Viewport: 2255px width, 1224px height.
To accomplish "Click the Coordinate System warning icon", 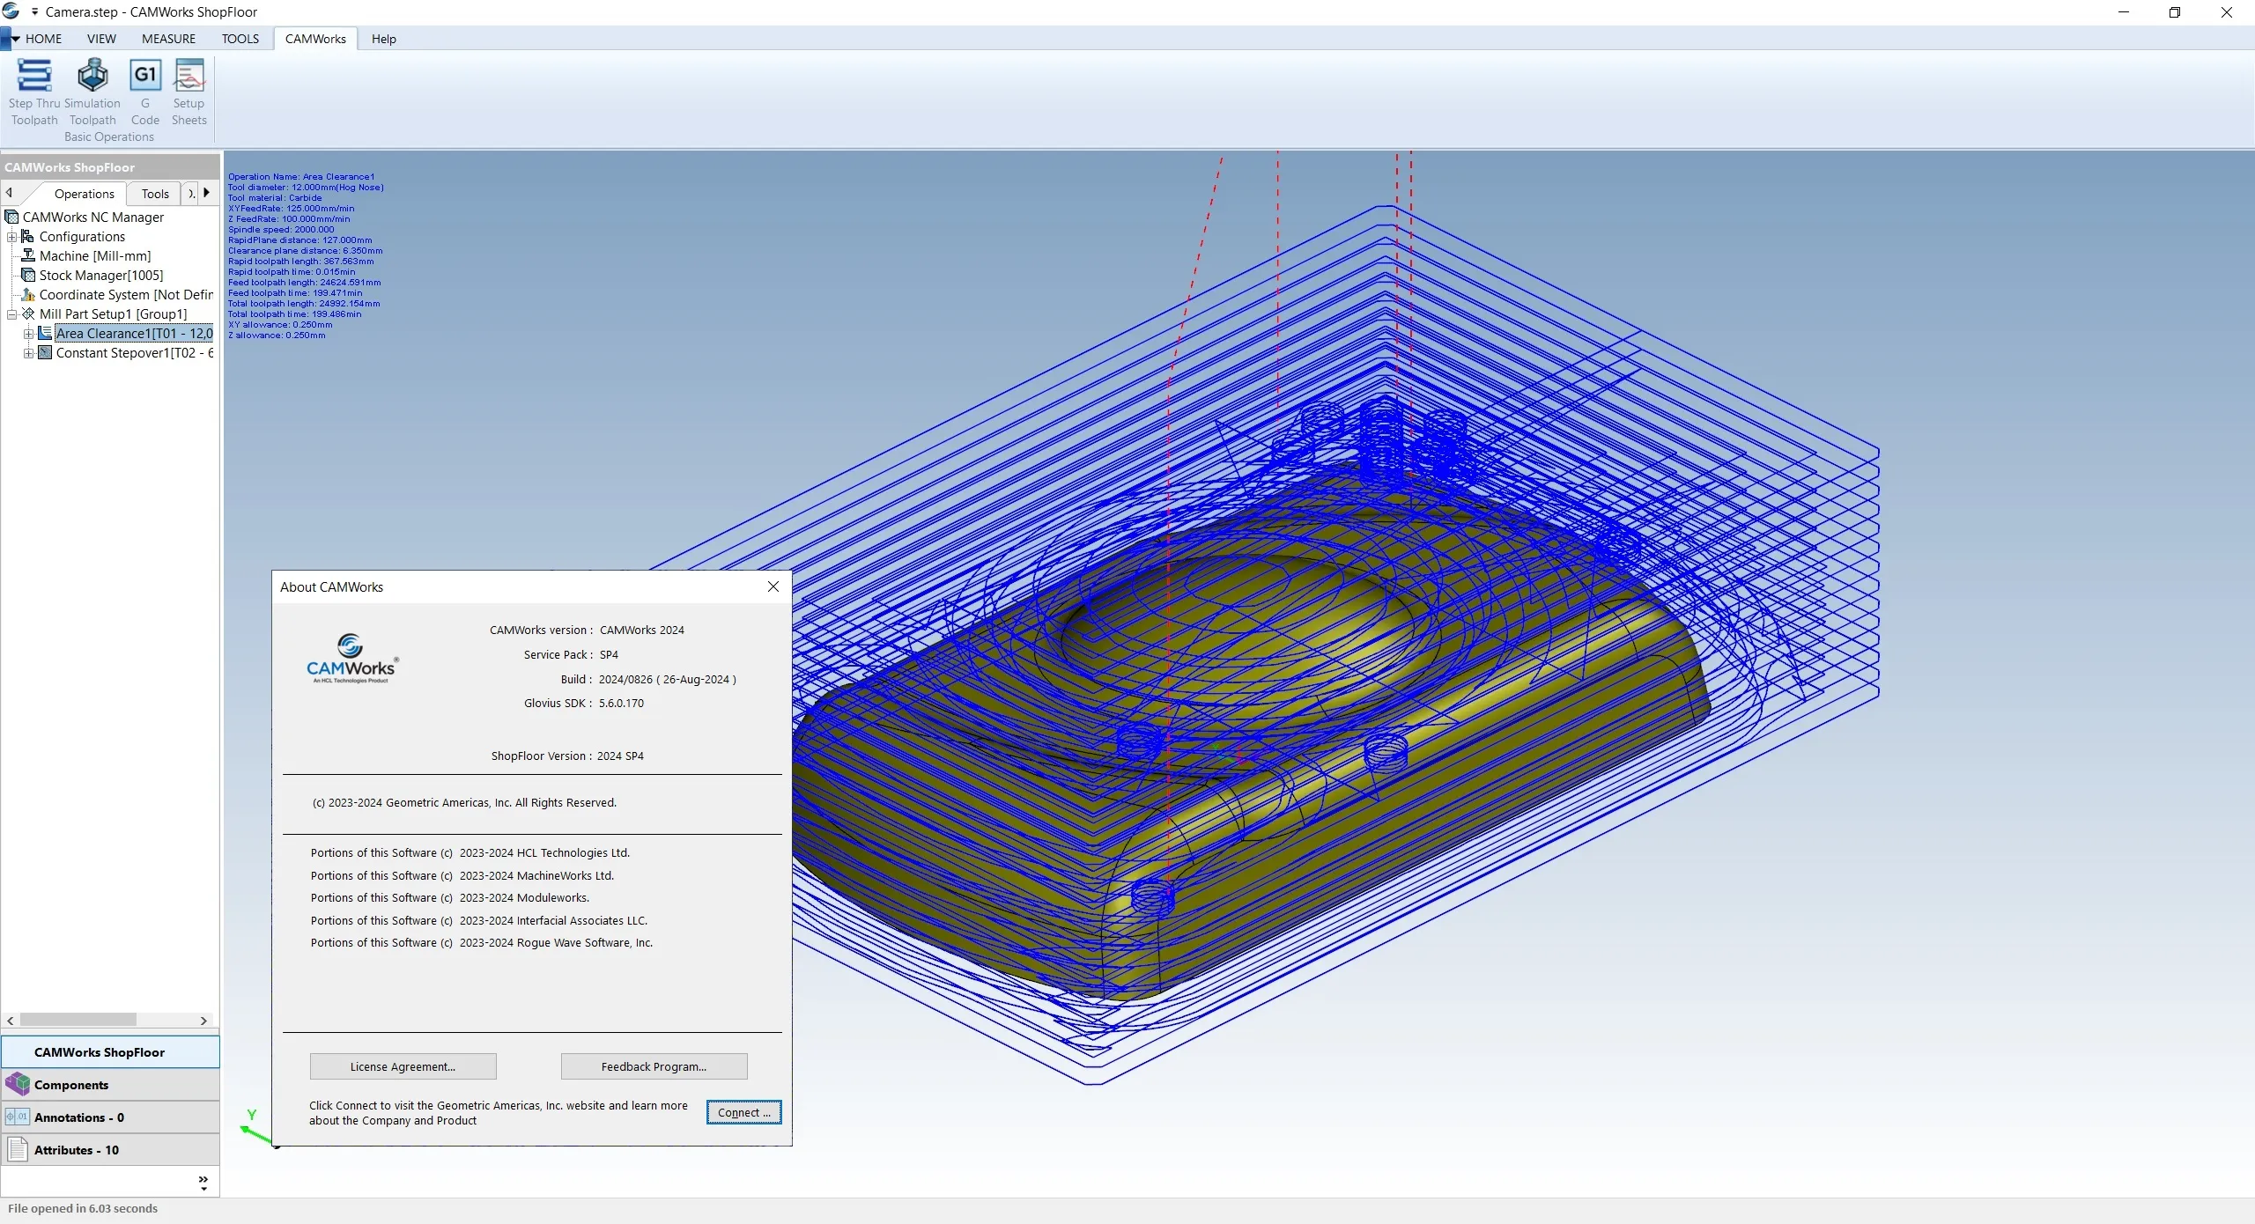I will [28, 295].
